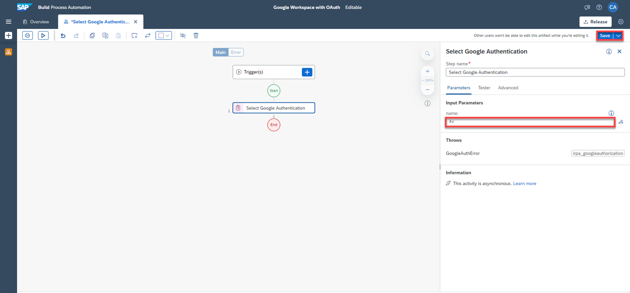630x293 pixels.
Task: Toggle the hide/disable step eye icon
Action: [x=183, y=35]
